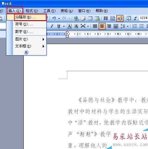Viewport: 148px width, 149px height.
Task: Expand the 图片(P) submenu
Action: [x=26, y=39]
